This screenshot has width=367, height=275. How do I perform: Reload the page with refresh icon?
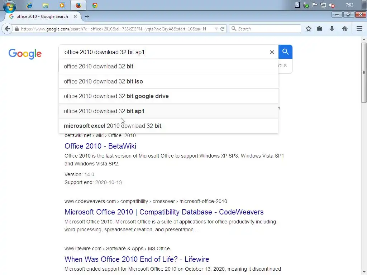222,29
